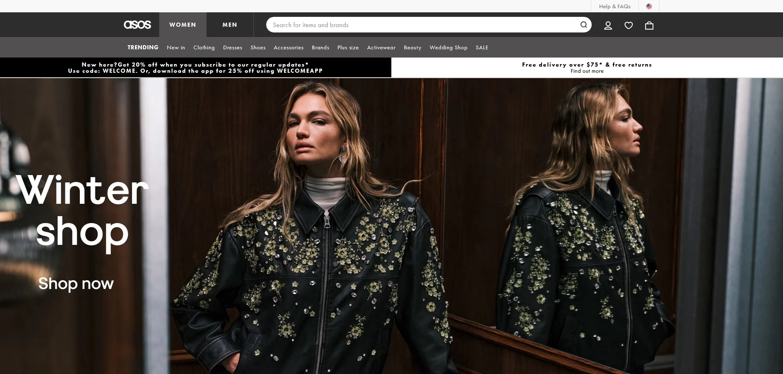783x374 pixels.
Task: Click inside the search items field
Action: [411, 25]
